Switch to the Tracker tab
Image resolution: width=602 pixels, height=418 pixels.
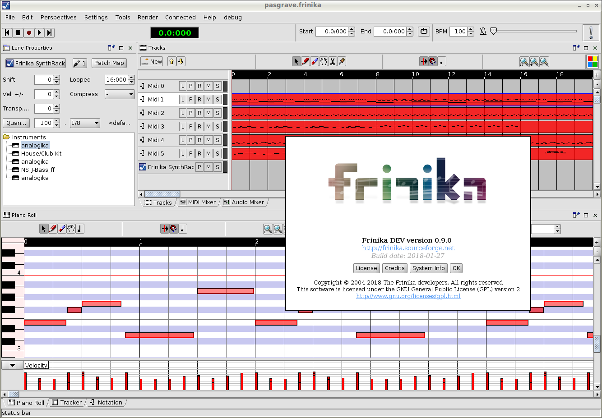click(x=67, y=403)
